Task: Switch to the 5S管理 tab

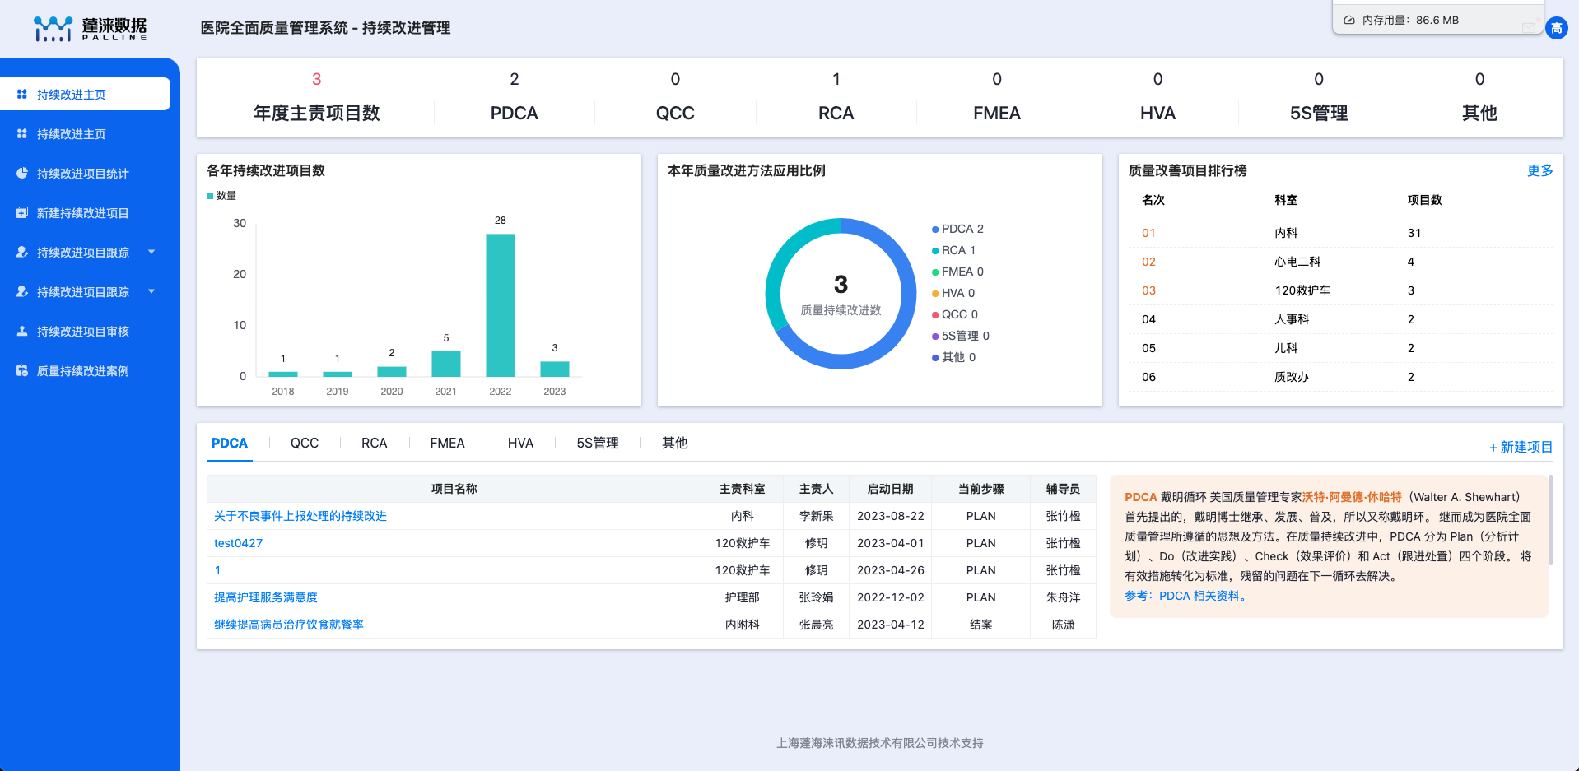Action: 598,443
